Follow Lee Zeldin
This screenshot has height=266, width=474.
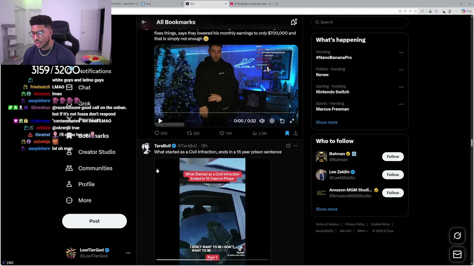click(x=393, y=175)
